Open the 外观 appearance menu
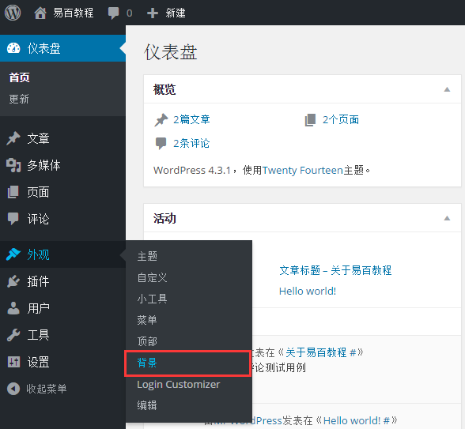465x429 pixels. pyautogui.click(x=63, y=254)
